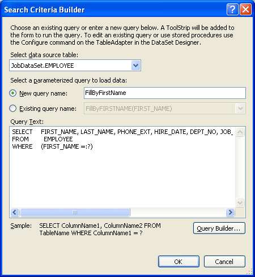Click the query text scroll-up arrow
The width and height of the screenshot is (255, 277).
(240, 132)
